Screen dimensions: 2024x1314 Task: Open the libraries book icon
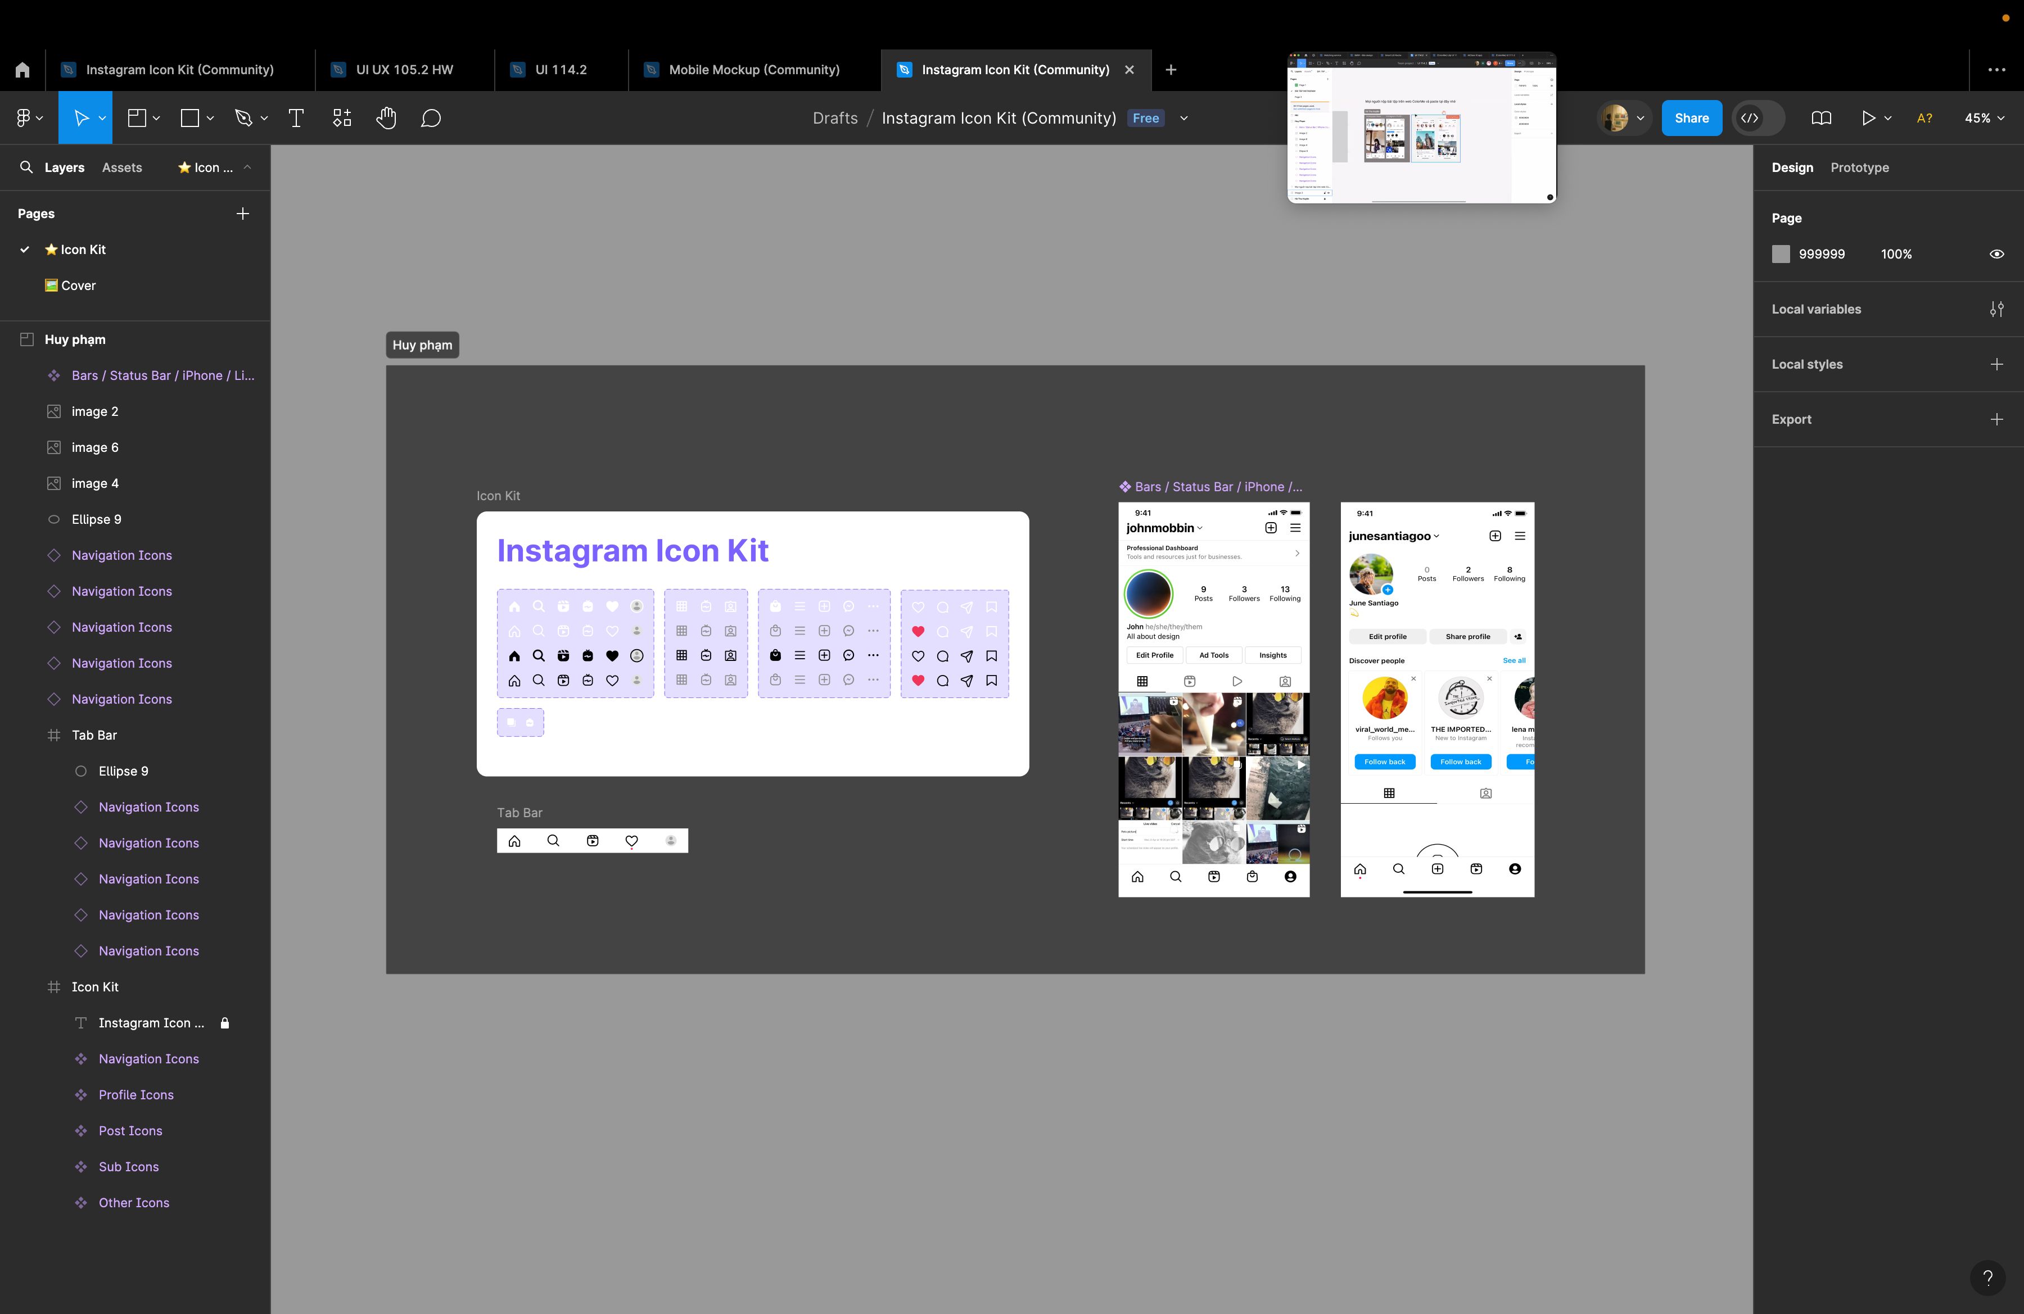tap(1820, 118)
